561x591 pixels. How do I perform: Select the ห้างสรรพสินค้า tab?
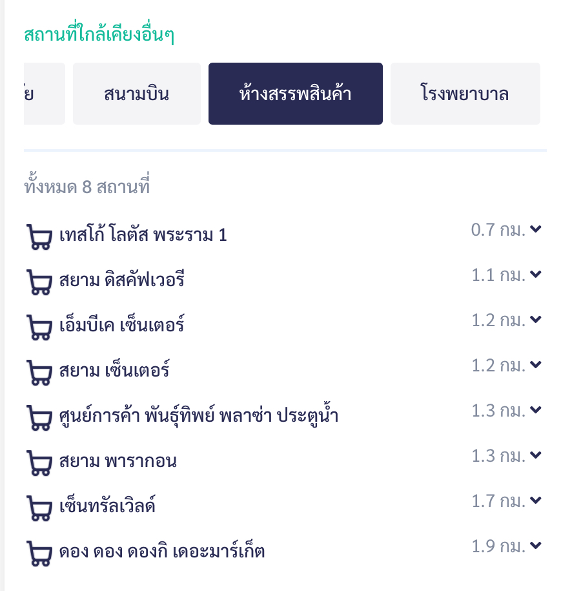pyautogui.click(x=295, y=94)
